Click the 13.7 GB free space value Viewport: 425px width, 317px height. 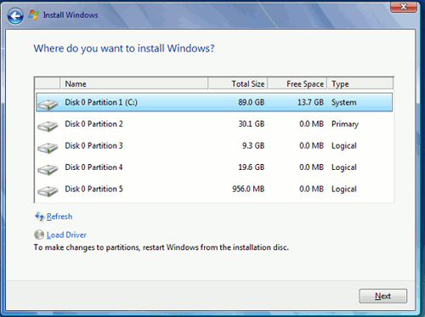click(x=310, y=102)
